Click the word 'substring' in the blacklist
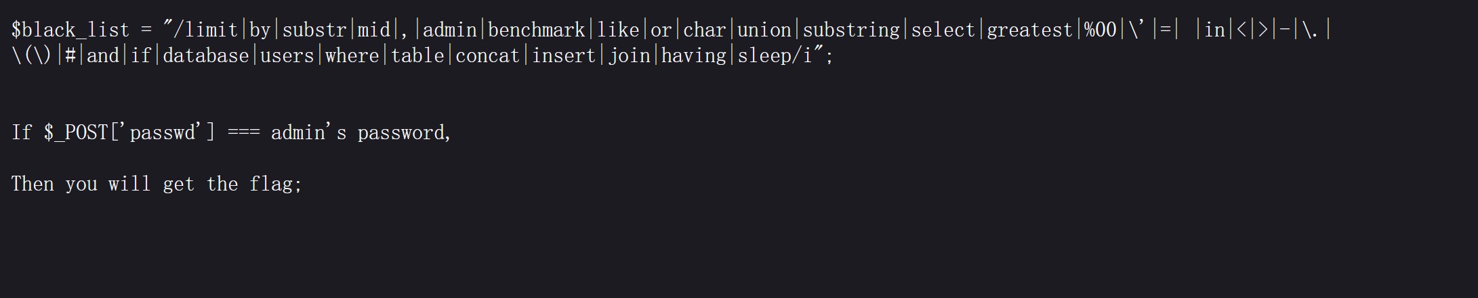 click(x=851, y=30)
